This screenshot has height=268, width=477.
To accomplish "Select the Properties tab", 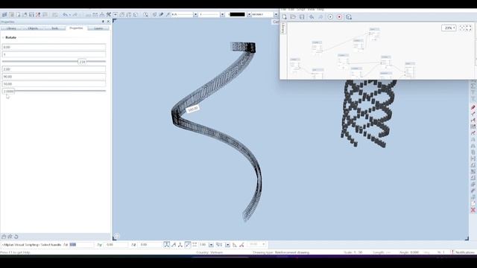I will 76,28.
